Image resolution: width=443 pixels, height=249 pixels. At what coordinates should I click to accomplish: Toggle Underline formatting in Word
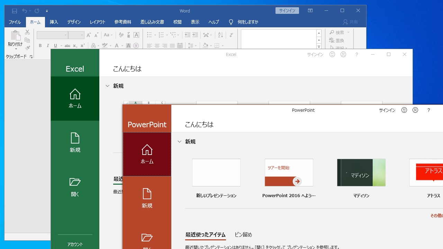[55, 46]
